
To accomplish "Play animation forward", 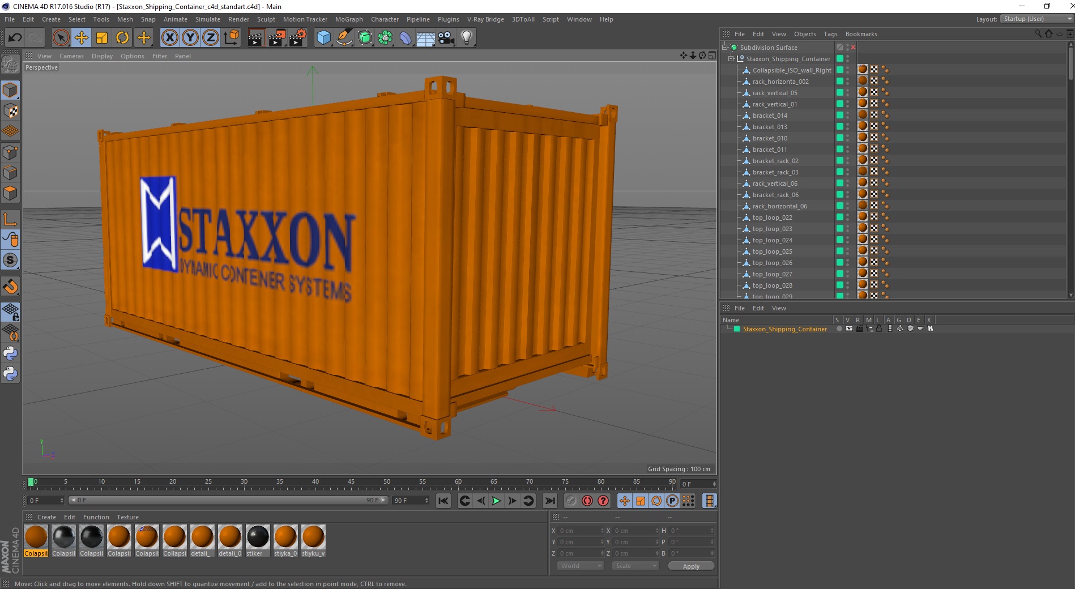I will [496, 501].
